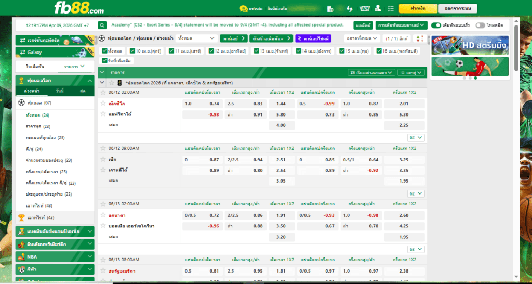Star the 06/13 02:00AM match time
The width and height of the screenshot is (532, 284).
coord(103,204)
